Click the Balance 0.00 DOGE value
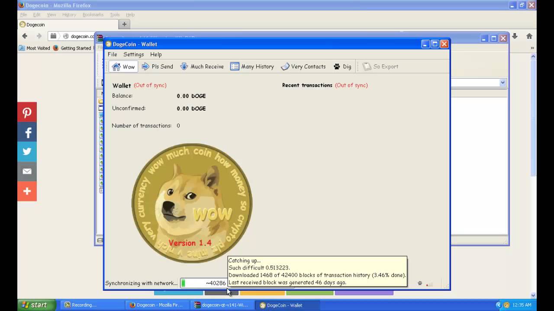 (191, 96)
